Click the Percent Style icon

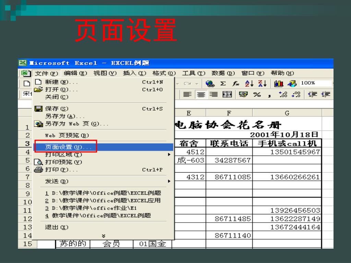(x=257, y=95)
